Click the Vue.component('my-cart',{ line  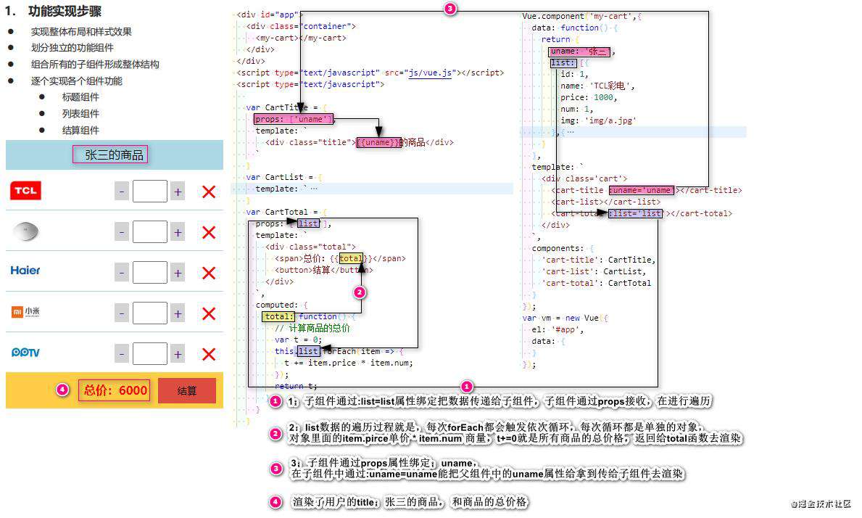(x=581, y=17)
